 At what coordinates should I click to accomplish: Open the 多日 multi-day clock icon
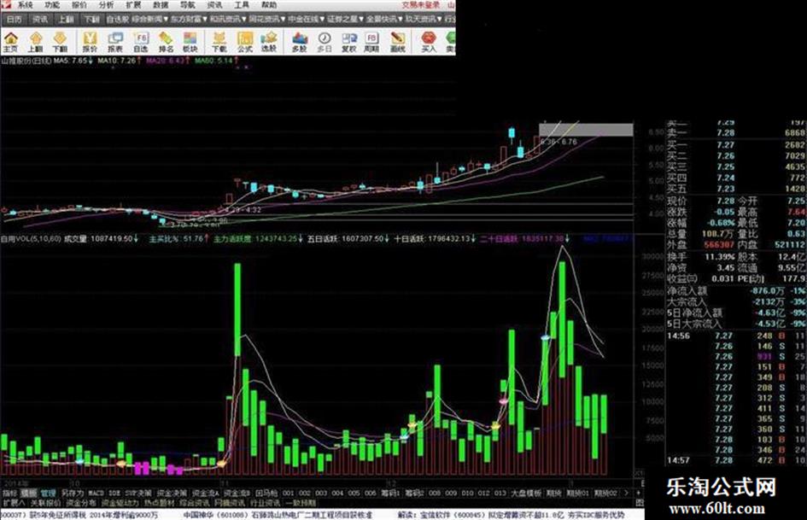(x=325, y=42)
